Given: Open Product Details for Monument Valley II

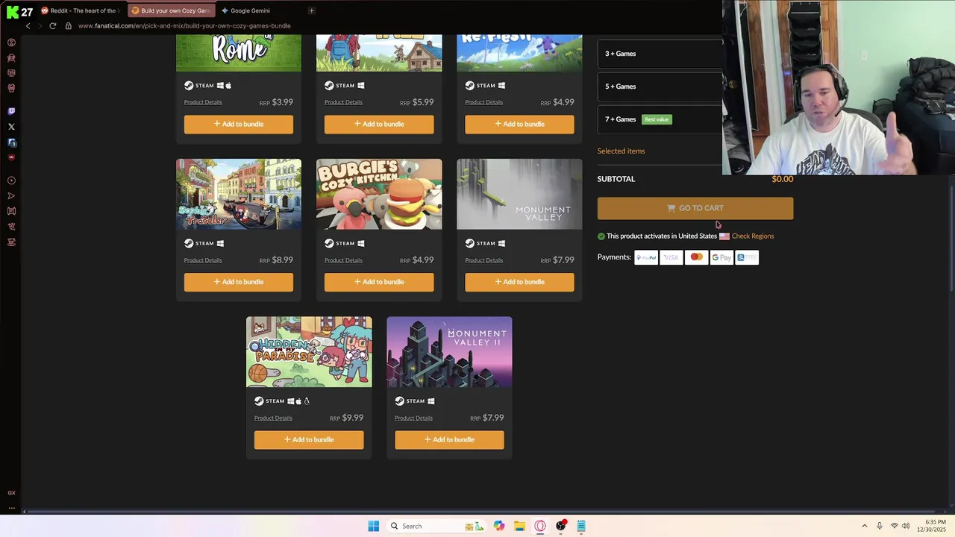Looking at the screenshot, I should click(413, 418).
